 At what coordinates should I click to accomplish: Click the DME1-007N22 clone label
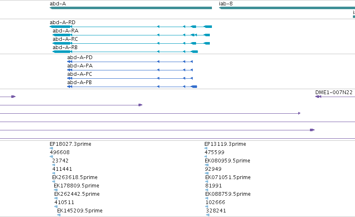click(x=334, y=92)
